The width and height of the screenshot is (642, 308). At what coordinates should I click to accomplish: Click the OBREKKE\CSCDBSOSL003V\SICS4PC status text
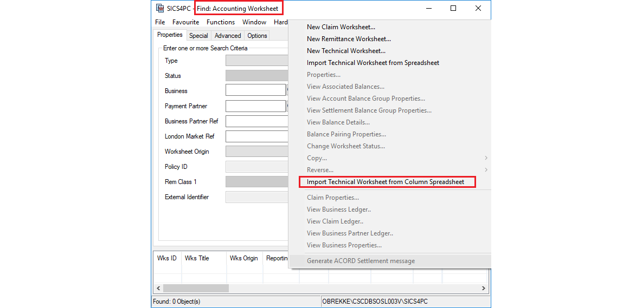375,302
